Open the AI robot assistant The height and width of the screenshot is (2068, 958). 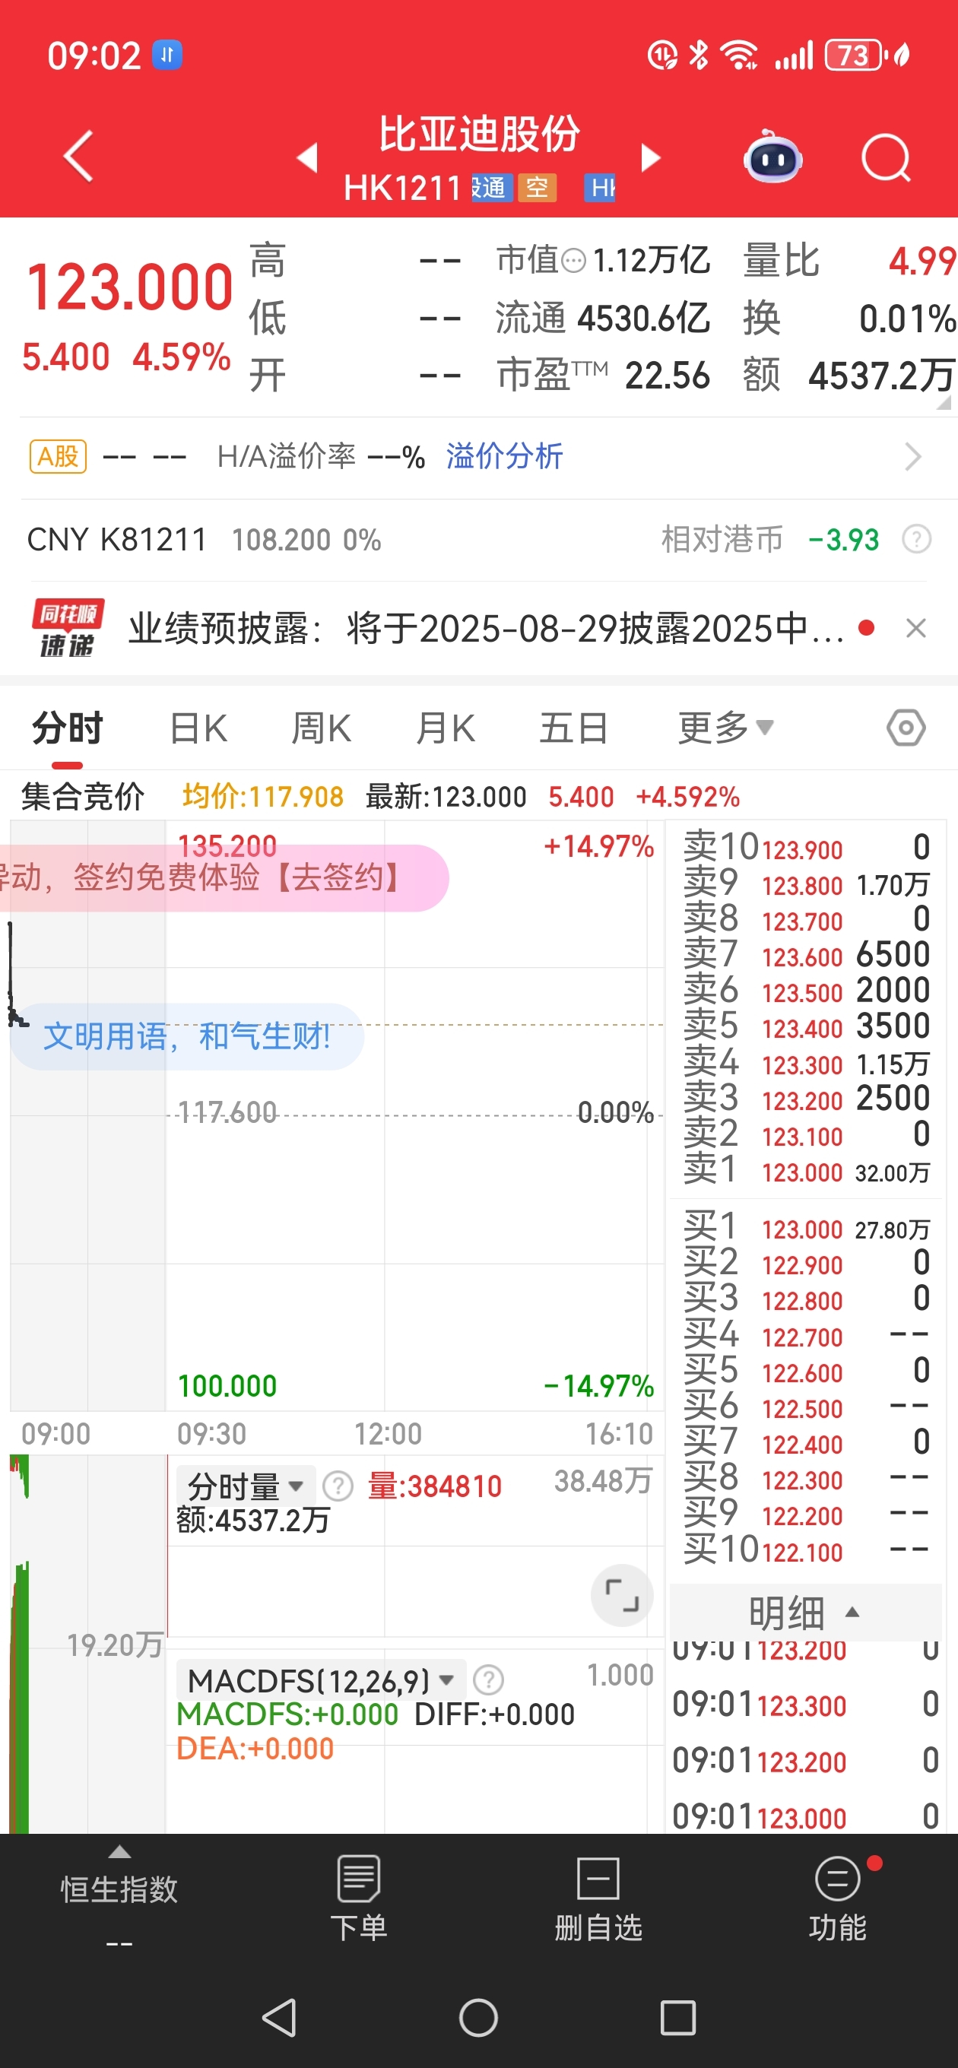coord(772,157)
